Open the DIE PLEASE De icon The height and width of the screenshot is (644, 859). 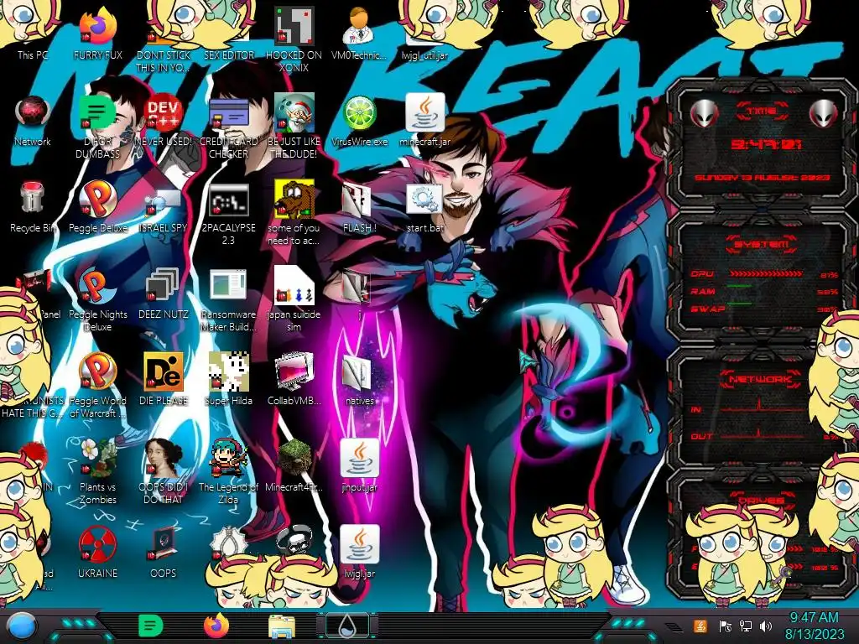[x=163, y=379]
